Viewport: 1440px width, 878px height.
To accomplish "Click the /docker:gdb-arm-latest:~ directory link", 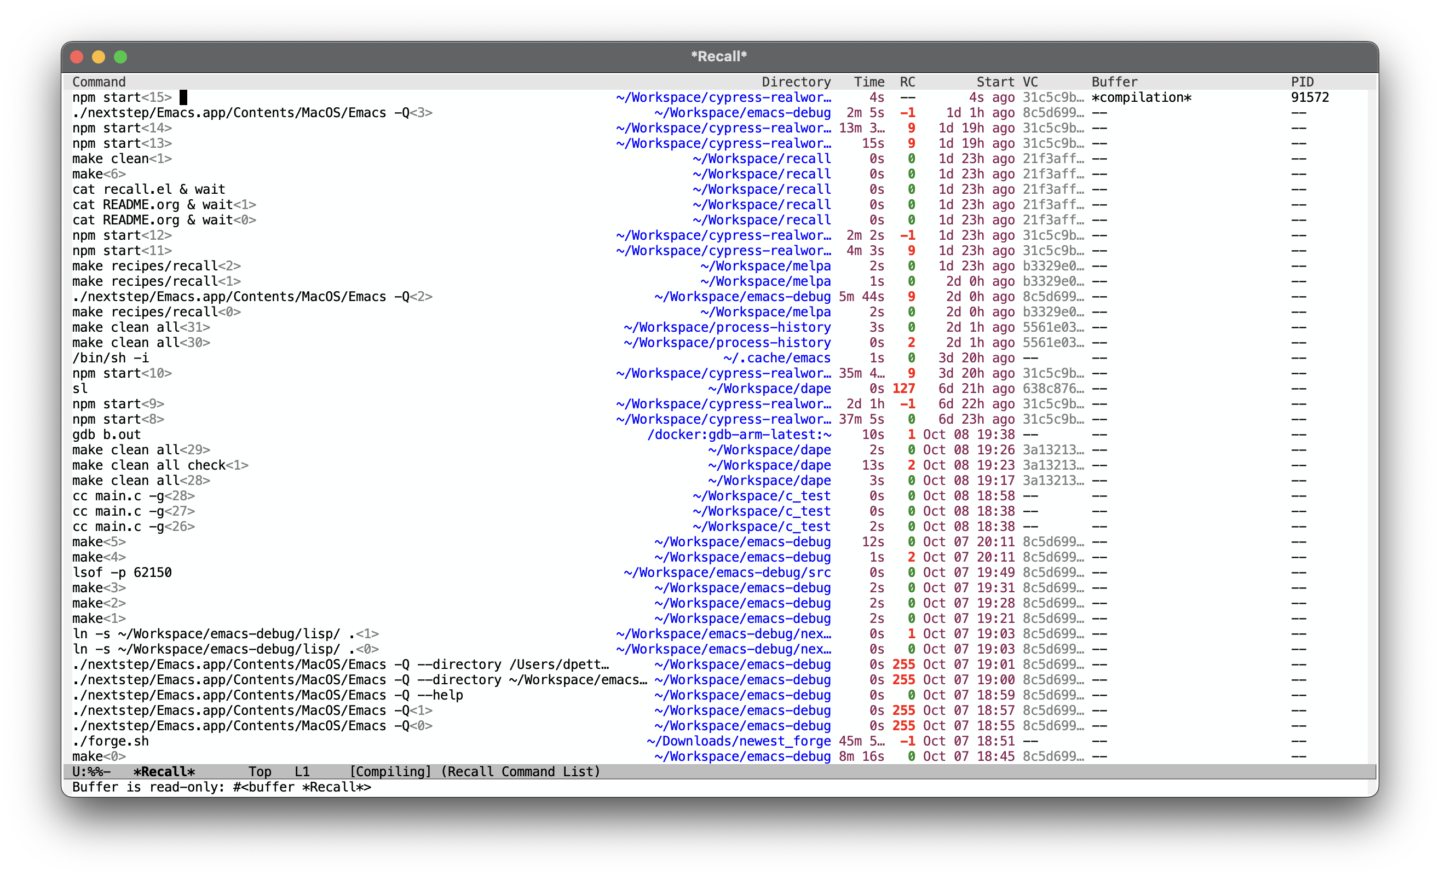I will click(739, 435).
